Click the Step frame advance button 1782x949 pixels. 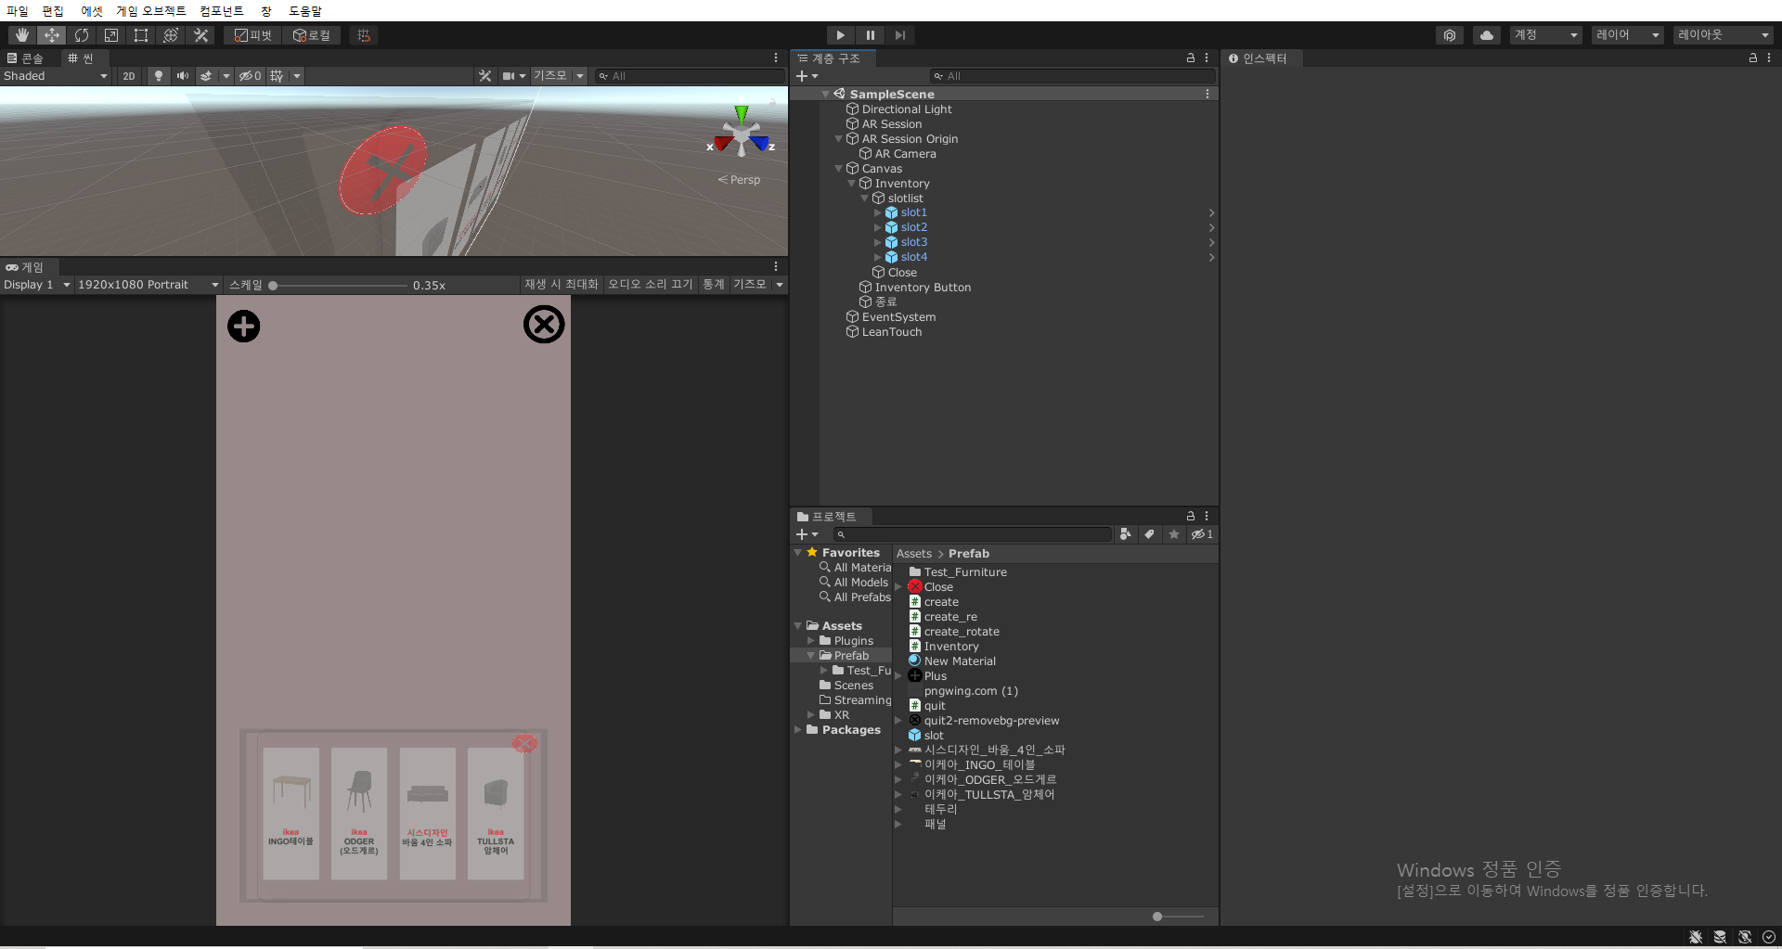coord(899,34)
